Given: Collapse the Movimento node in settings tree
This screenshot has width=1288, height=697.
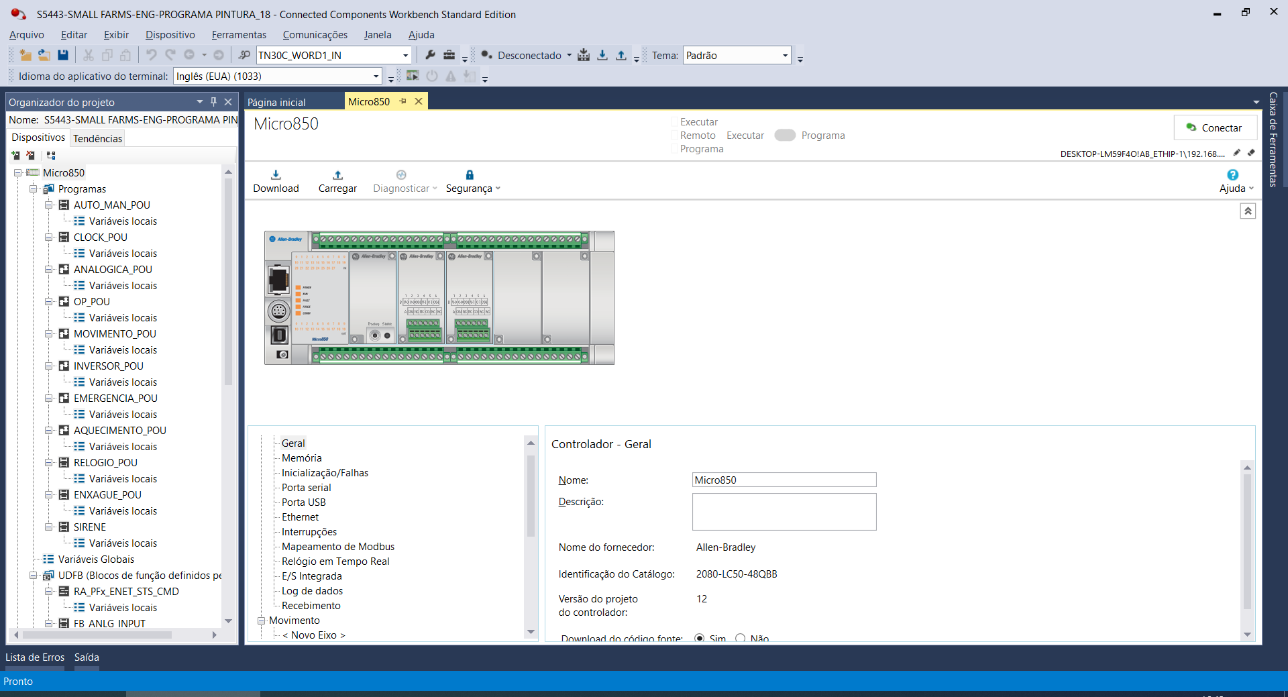Looking at the screenshot, I should pyautogui.click(x=262, y=621).
